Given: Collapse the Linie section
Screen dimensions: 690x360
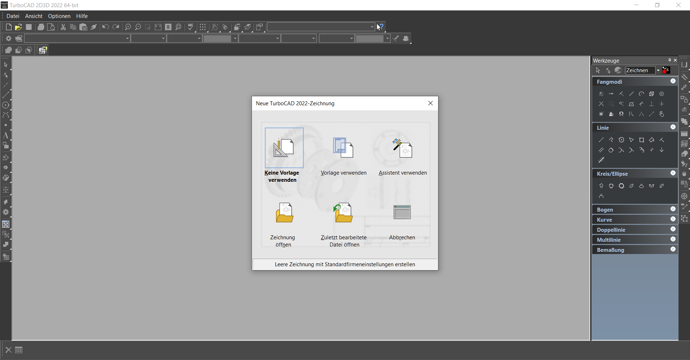Looking at the screenshot, I should (673, 127).
